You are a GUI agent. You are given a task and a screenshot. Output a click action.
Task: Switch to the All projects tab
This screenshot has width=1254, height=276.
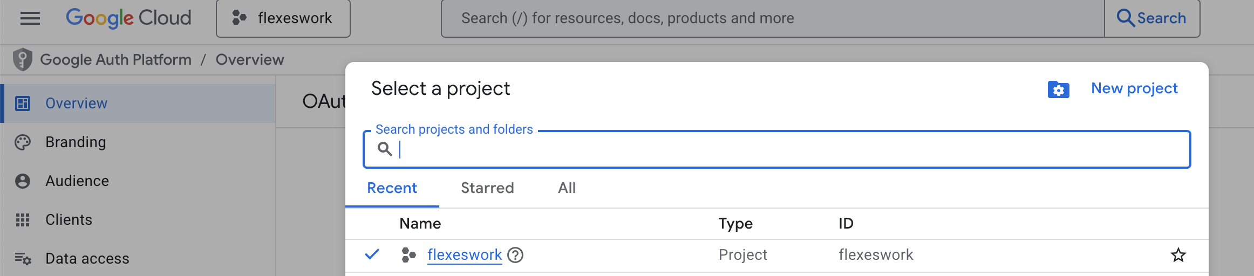click(567, 188)
